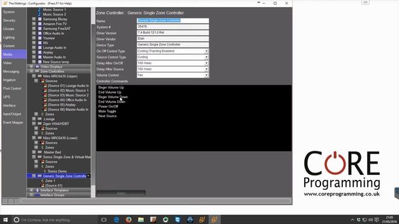This screenshot has width=399, height=224.
Task: Select the New Source temp tree item
Action: 56,62
